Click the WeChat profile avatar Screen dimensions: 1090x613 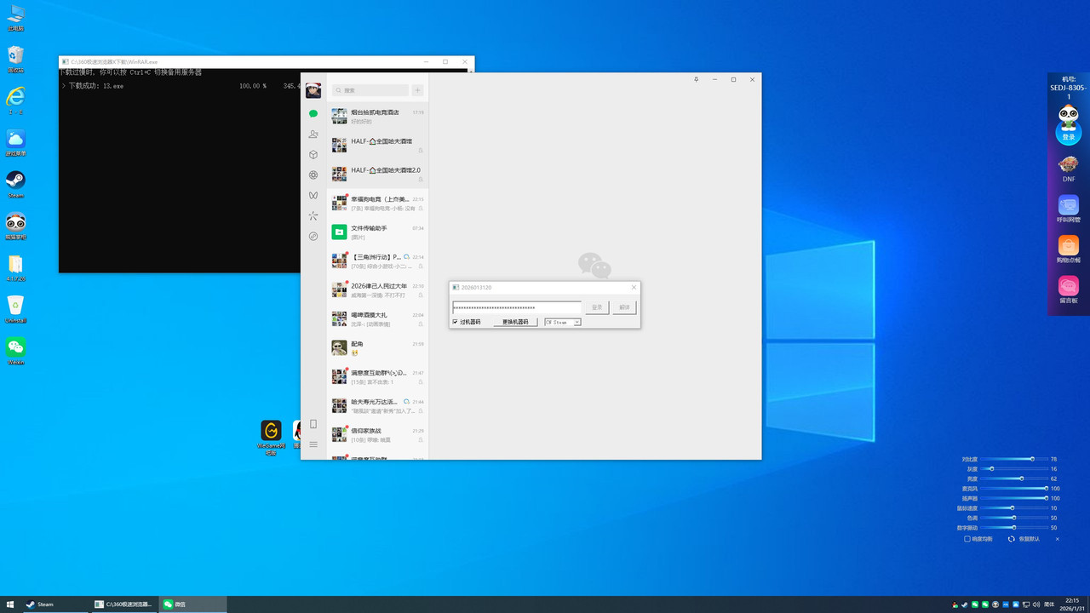pos(313,90)
